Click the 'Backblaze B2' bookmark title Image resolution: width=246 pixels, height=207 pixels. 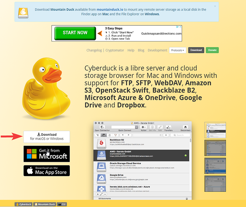coord(117,140)
